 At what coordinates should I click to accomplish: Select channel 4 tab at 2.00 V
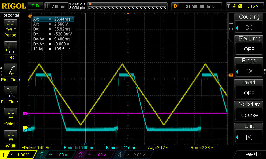(x=134, y=155)
